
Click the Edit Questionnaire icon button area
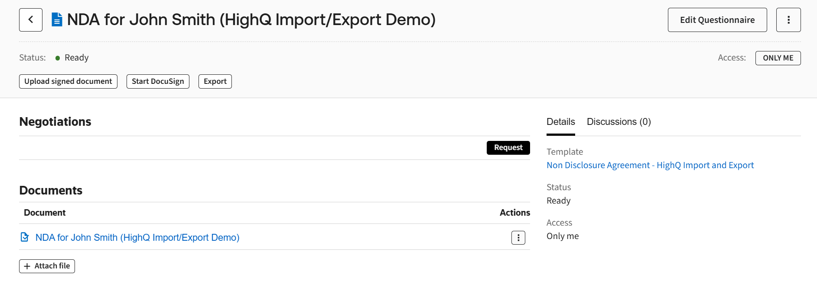[717, 19]
